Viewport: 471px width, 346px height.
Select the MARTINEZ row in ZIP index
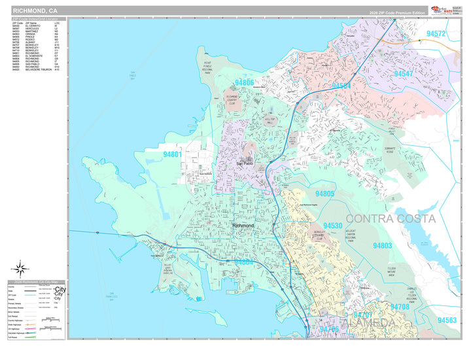coord(36,31)
